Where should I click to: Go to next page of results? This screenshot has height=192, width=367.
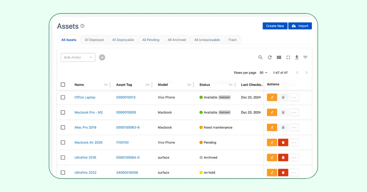(306, 73)
